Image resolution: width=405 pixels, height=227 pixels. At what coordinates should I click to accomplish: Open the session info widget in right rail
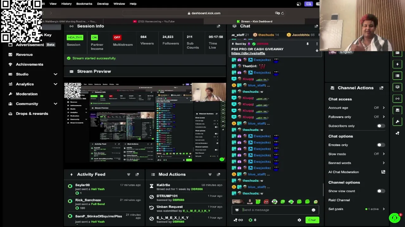397,98
